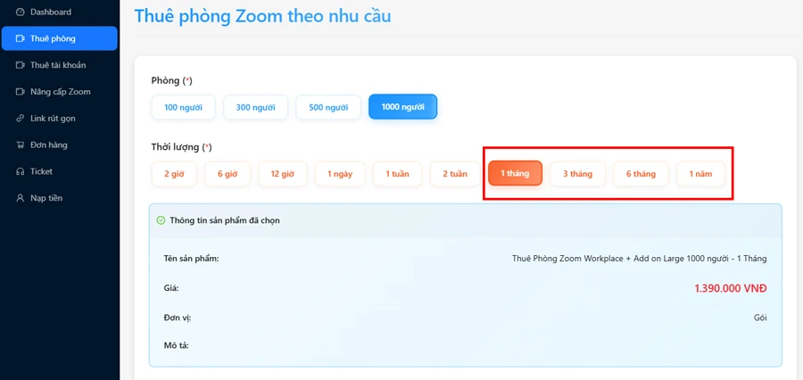Image resolution: width=803 pixels, height=380 pixels.
Task: Go to Nạp tiền top-up page
Action: pos(60,198)
